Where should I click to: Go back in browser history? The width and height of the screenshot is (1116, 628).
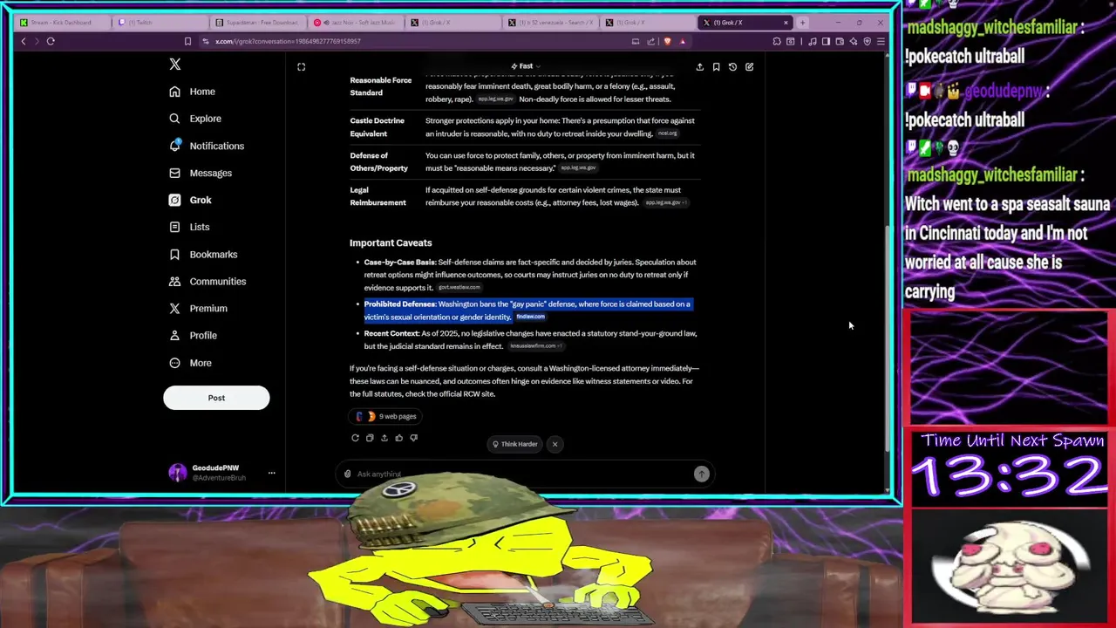[x=24, y=41]
